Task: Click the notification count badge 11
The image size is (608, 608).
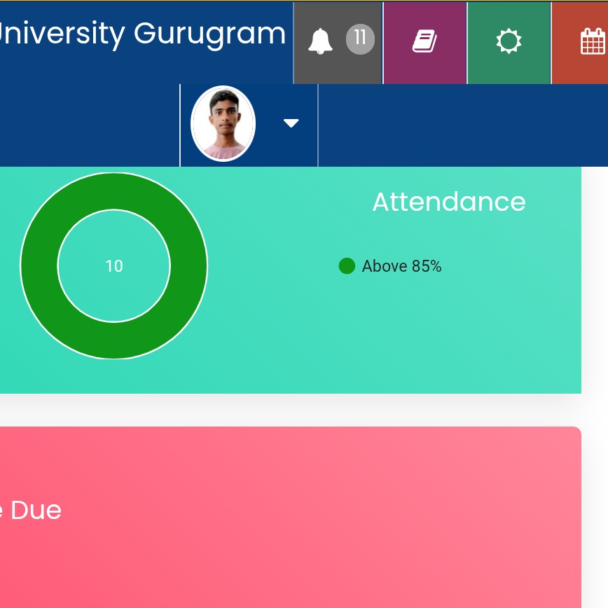Action: click(x=360, y=39)
